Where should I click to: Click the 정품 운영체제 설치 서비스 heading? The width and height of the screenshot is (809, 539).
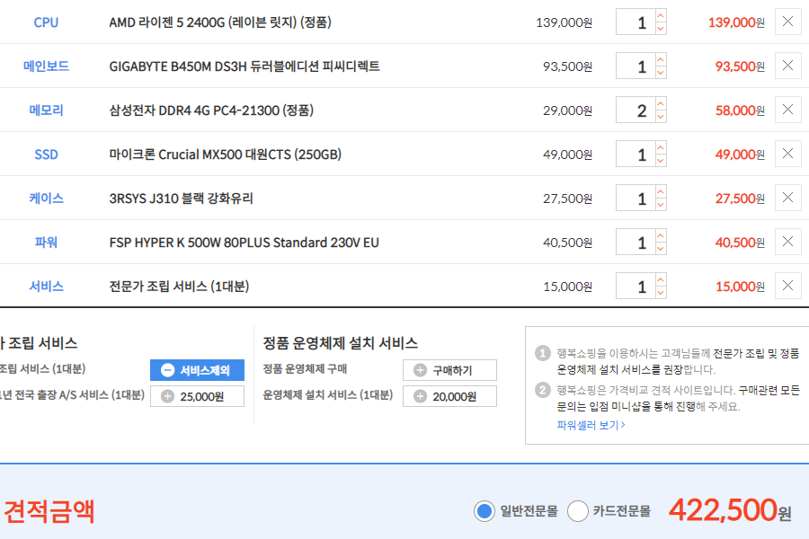click(x=341, y=343)
